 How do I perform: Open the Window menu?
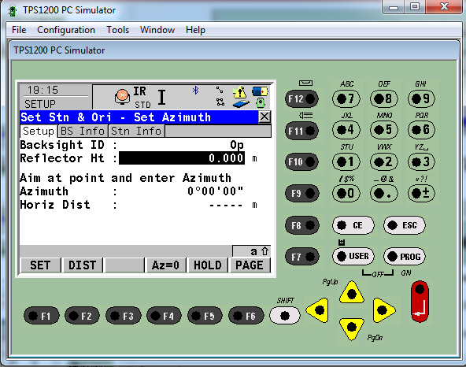[157, 30]
